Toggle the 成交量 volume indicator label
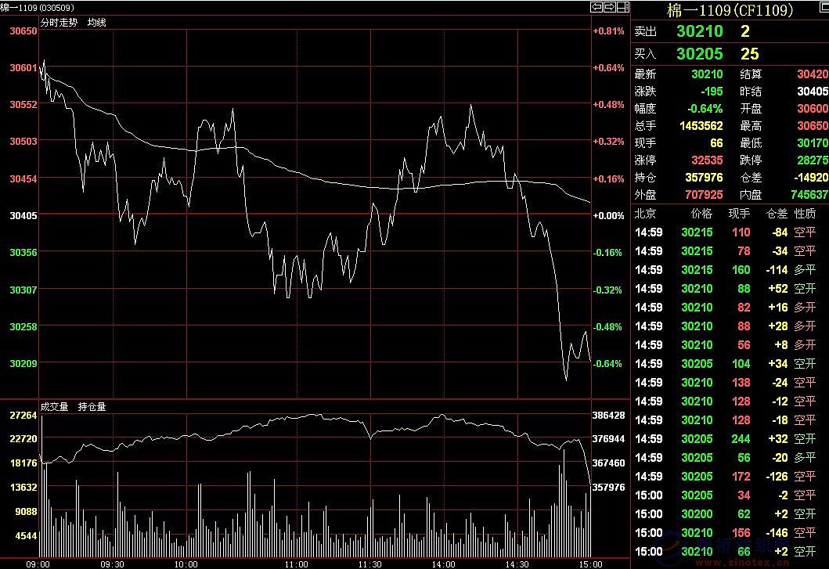The width and height of the screenshot is (829, 569). pos(54,407)
